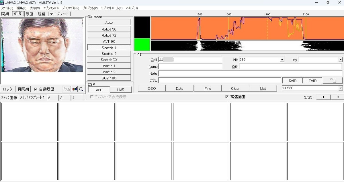Click the copy-to-history icon button
The image size is (344, 182).
click(67, 89)
